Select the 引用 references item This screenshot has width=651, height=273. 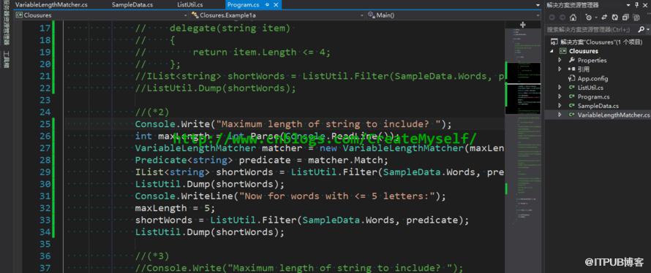(x=583, y=69)
